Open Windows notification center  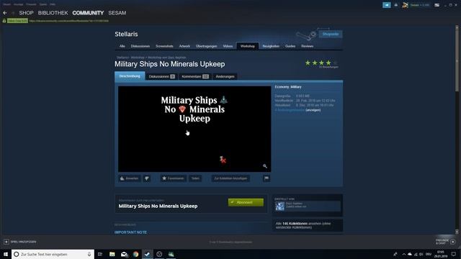[454, 254]
